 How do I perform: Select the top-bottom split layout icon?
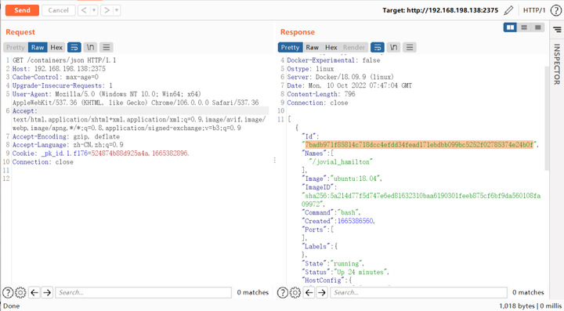point(524,27)
